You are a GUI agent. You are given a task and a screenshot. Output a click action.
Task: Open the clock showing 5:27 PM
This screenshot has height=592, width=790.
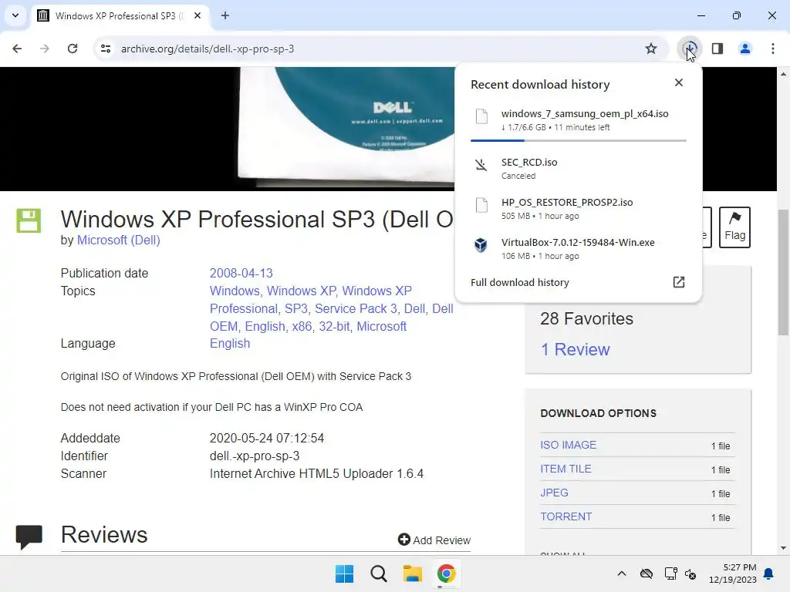(x=733, y=573)
